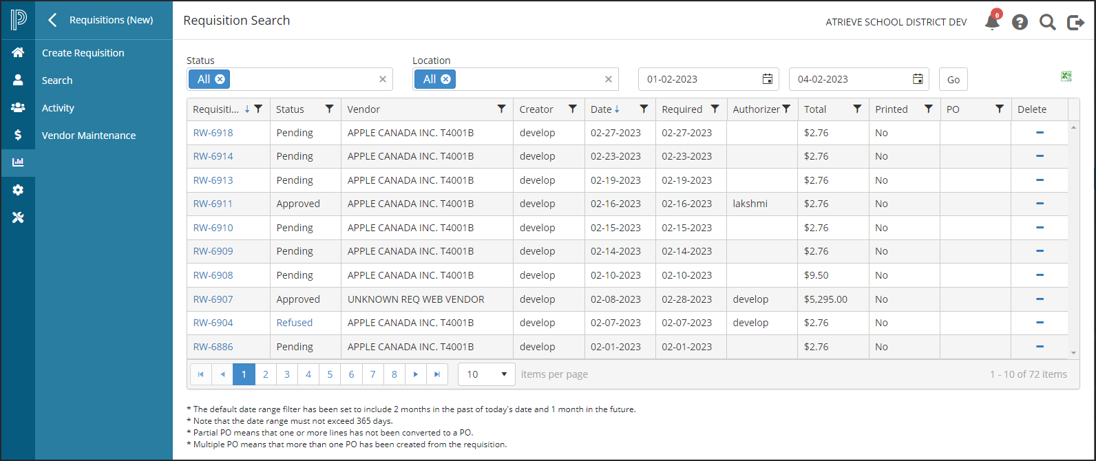1096x461 pixels.
Task: Open the help question mark icon
Action: (x=1020, y=22)
